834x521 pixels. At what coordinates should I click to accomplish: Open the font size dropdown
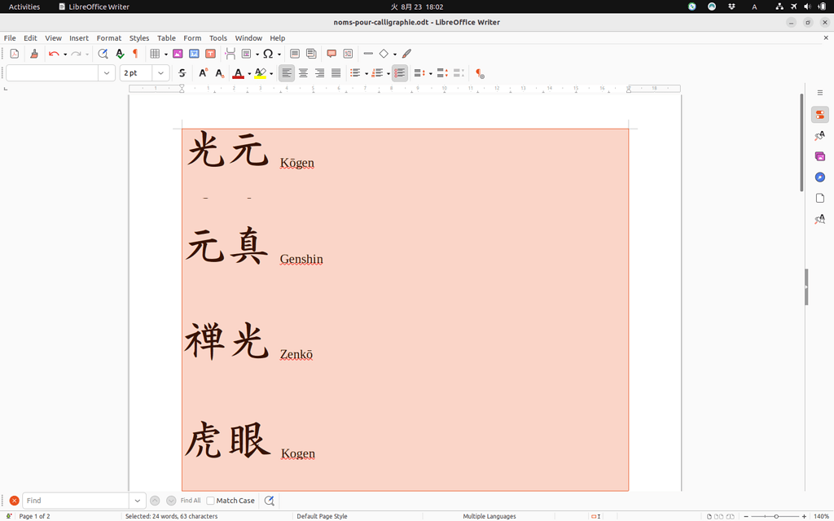(x=159, y=72)
